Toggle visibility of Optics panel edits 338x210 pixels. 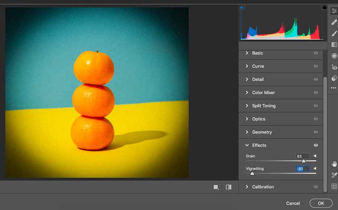316,119
